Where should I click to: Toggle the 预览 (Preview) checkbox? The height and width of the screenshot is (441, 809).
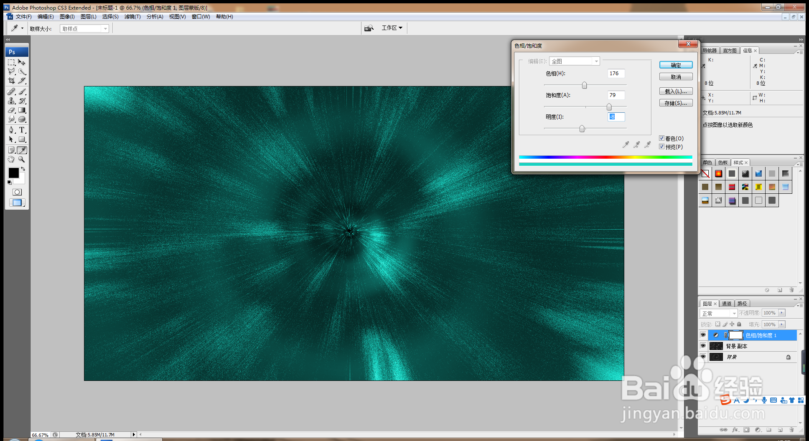[x=661, y=147]
